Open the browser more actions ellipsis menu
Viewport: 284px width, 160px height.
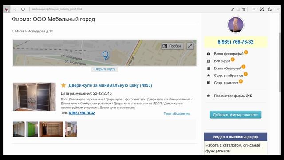point(277,9)
